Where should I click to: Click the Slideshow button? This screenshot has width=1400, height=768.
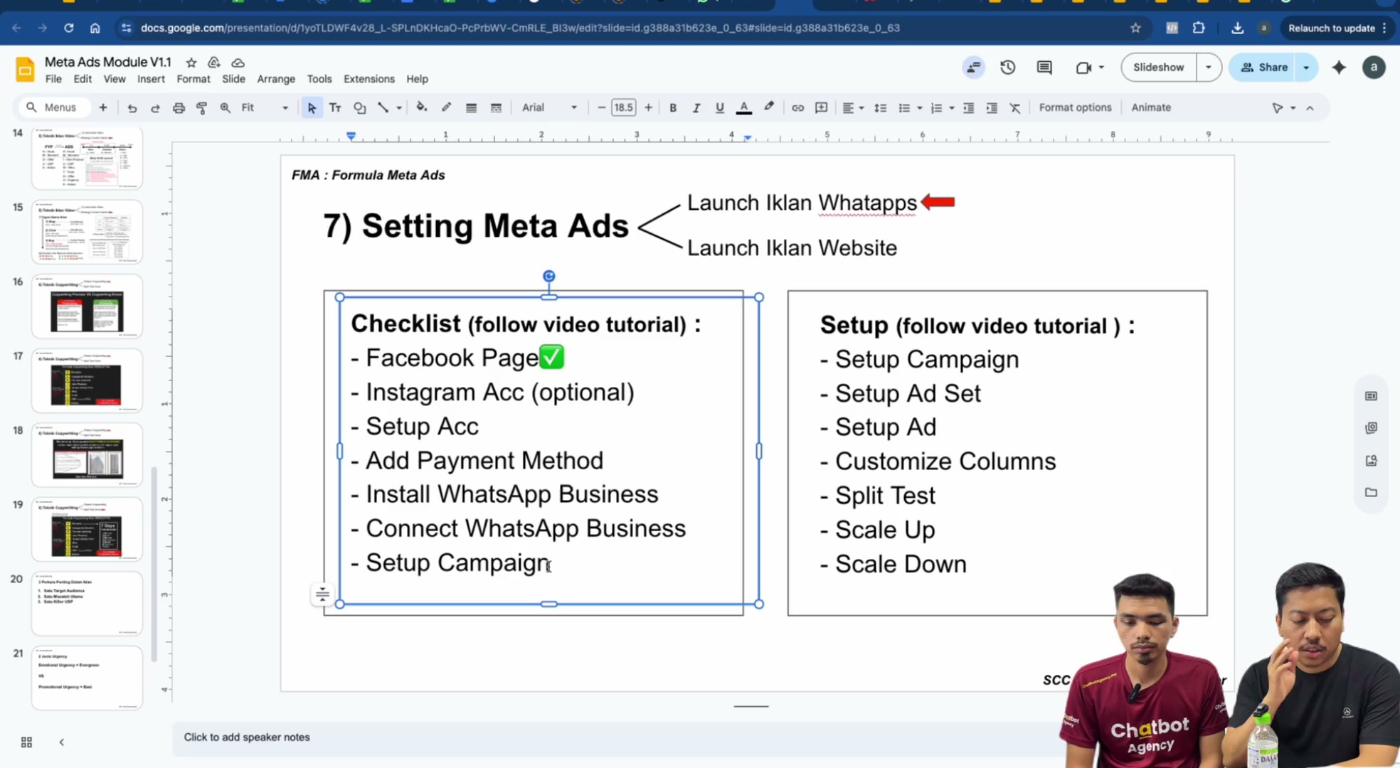tap(1158, 68)
